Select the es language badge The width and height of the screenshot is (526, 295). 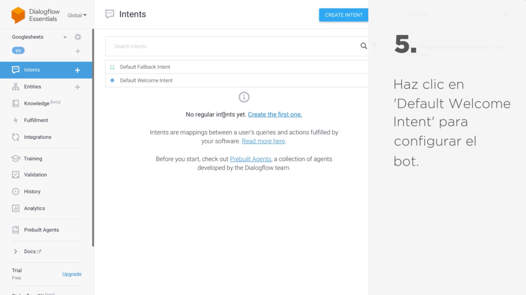[18, 51]
